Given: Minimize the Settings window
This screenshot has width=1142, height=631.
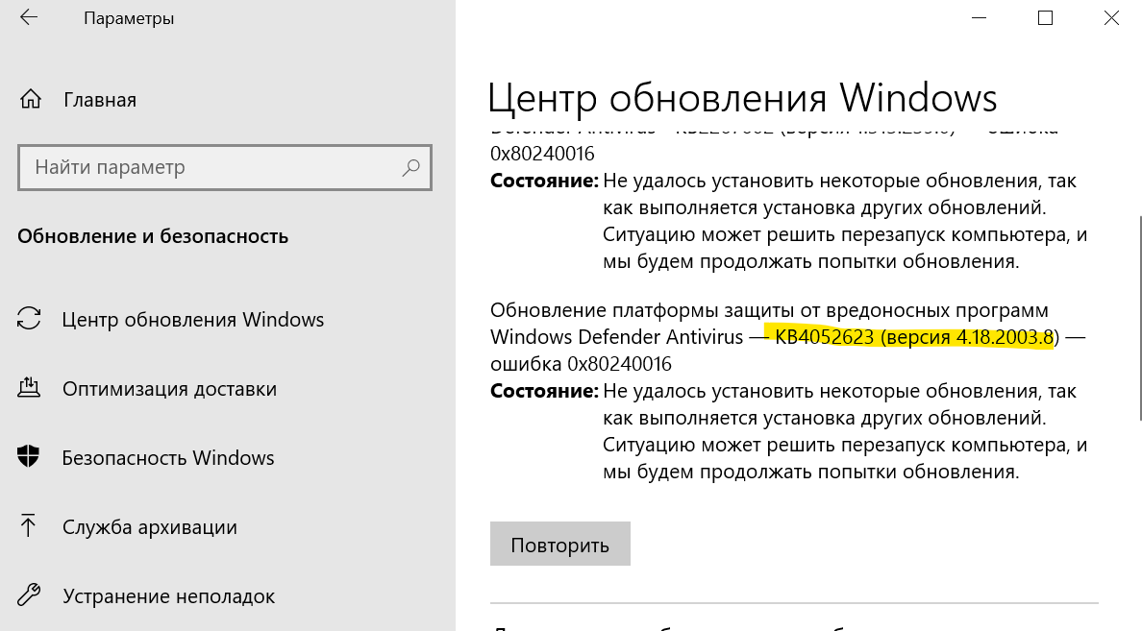Looking at the screenshot, I should coord(979,18).
